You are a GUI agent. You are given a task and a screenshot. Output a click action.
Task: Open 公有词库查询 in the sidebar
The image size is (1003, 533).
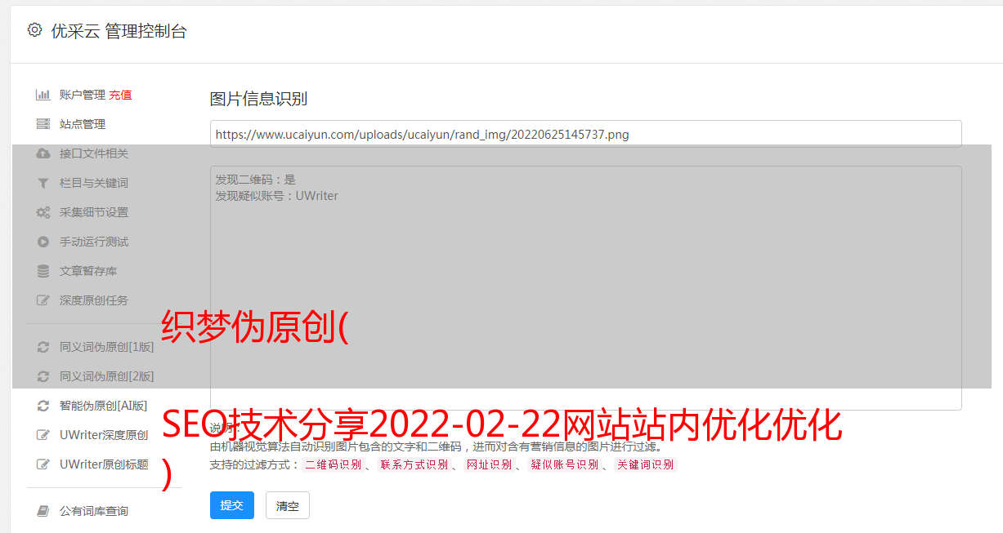(x=94, y=511)
